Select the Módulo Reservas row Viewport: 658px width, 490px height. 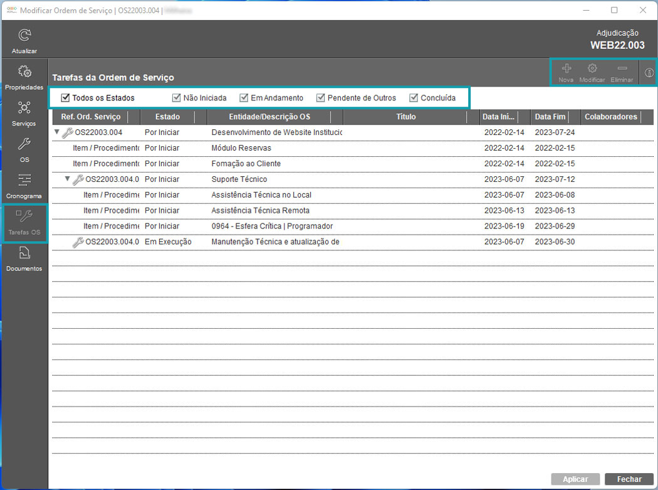(x=241, y=148)
